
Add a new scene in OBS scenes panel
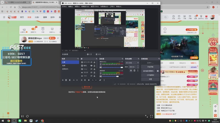coord(63,80)
